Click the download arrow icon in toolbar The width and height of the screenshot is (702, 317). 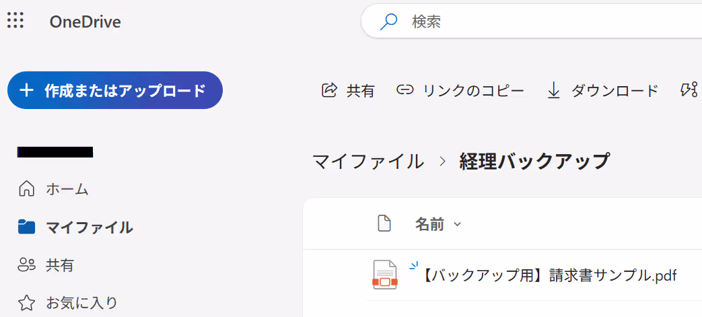tap(554, 91)
